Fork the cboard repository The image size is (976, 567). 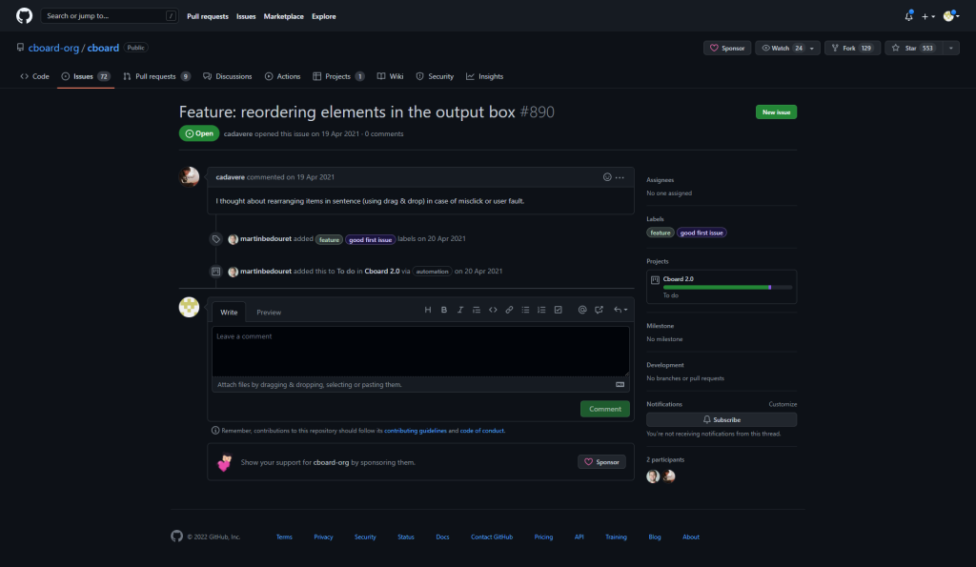(x=853, y=48)
